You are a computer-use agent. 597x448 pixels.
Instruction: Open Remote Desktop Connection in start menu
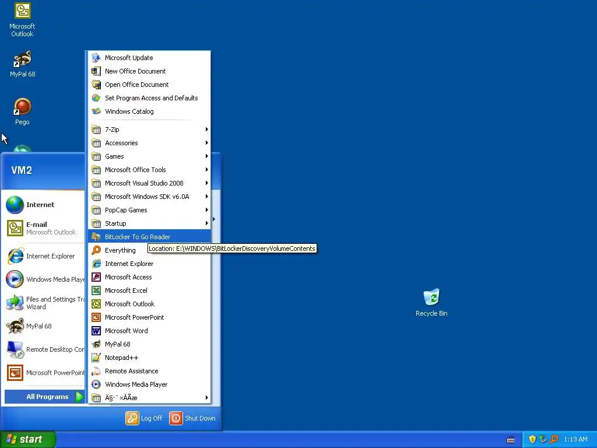click(x=44, y=349)
